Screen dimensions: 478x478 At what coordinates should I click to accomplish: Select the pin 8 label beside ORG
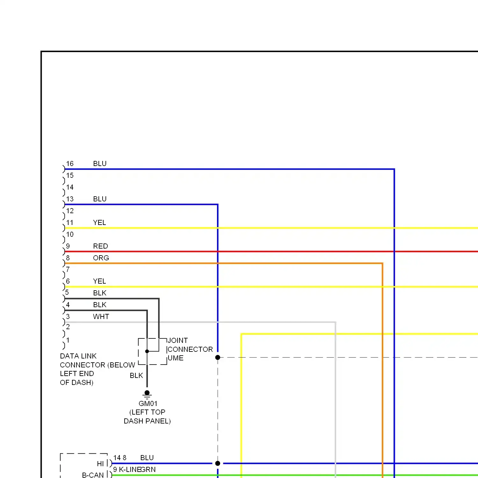[x=68, y=258]
